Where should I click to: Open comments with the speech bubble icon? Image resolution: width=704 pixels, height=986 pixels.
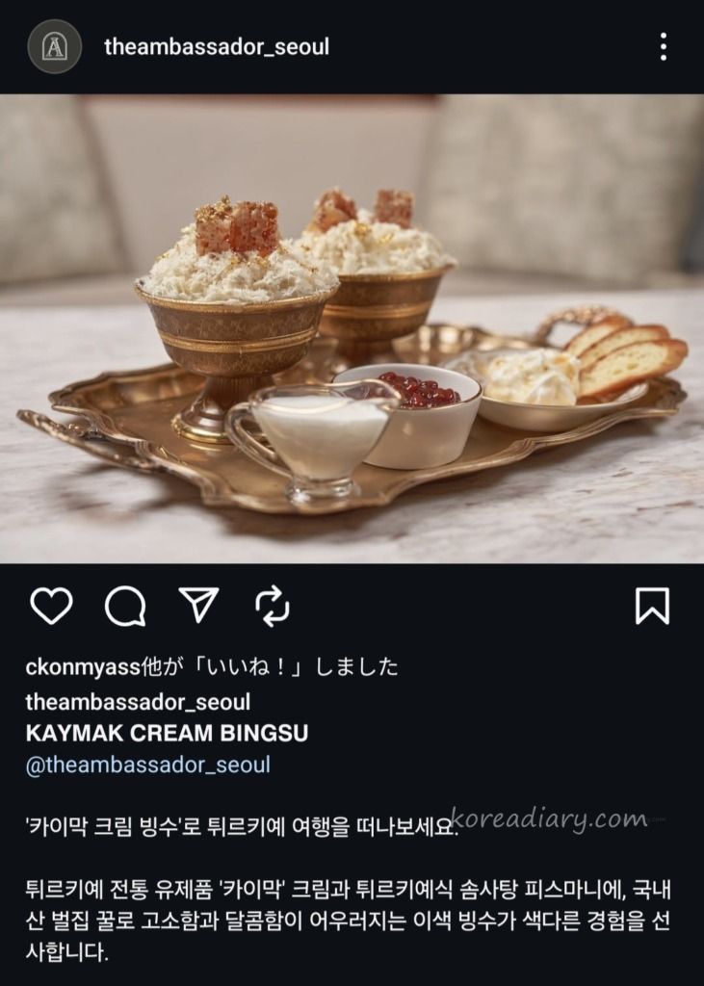(125, 607)
